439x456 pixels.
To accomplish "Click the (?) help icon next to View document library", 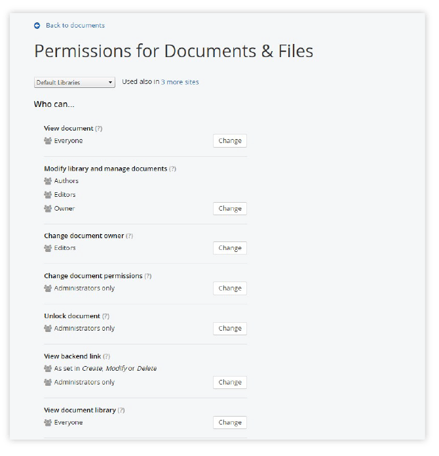I will (x=121, y=410).
